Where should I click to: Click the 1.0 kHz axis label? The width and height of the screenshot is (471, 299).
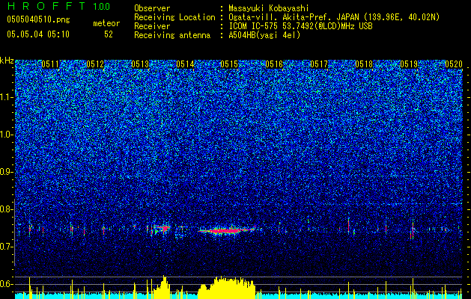click(7, 135)
